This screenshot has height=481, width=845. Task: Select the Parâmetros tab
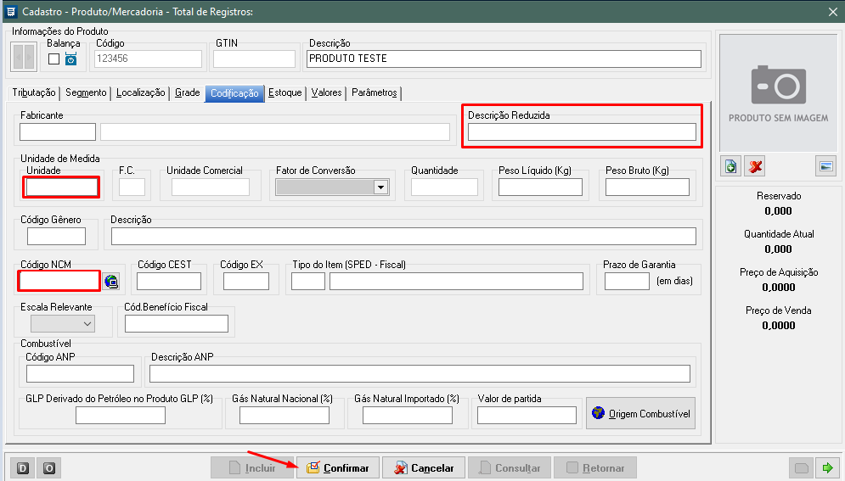(374, 93)
